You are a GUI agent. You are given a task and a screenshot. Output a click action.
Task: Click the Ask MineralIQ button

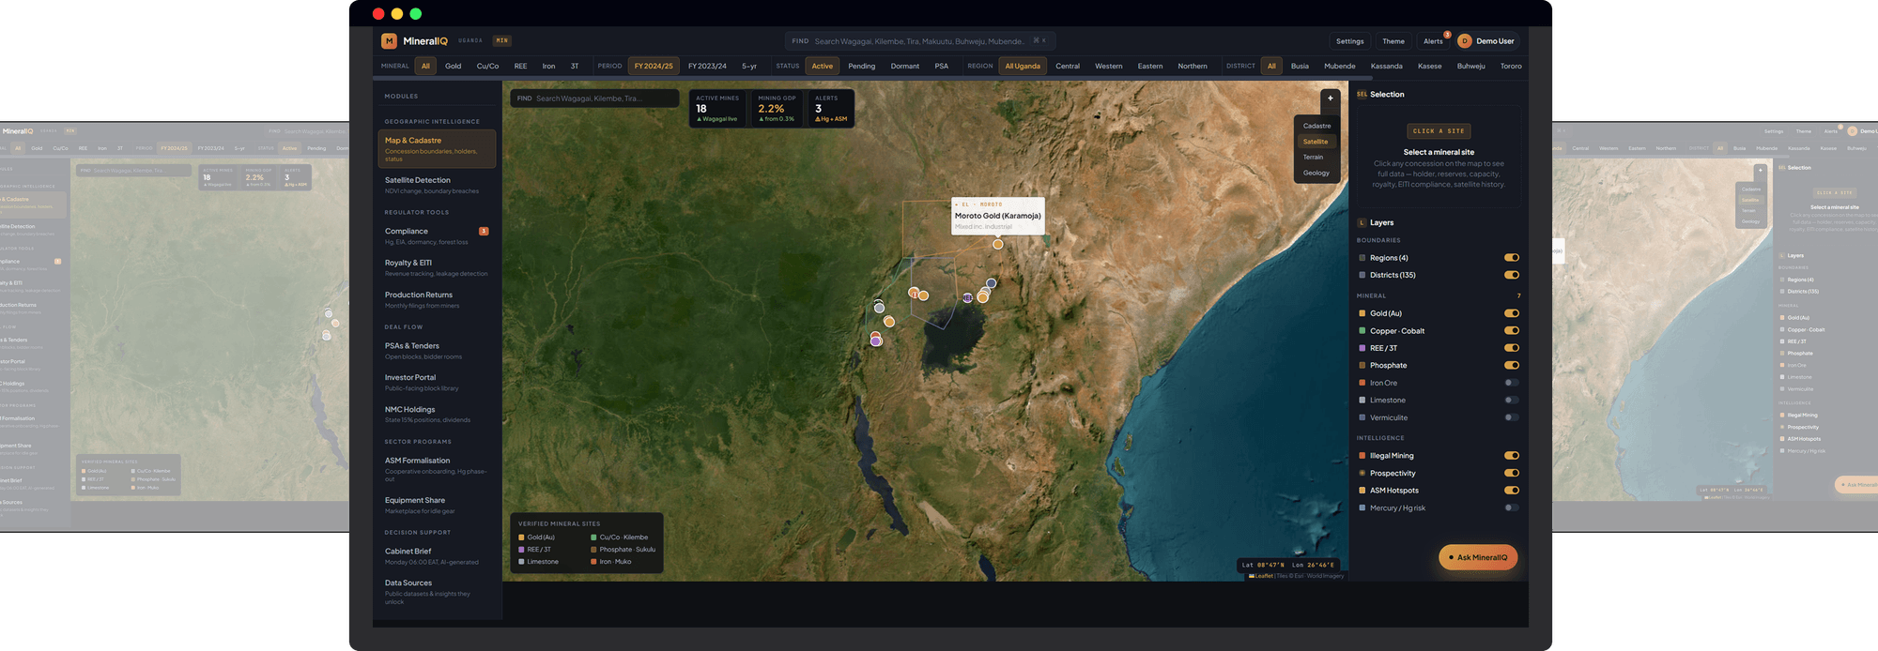coord(1478,557)
